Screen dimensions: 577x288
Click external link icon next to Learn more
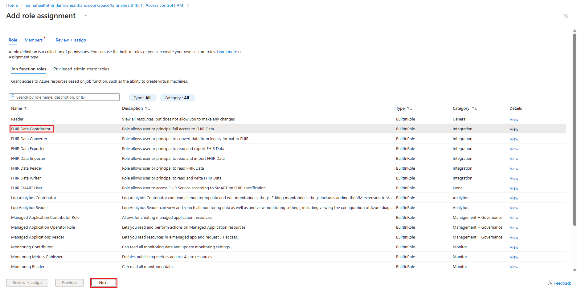pyautogui.click(x=240, y=52)
